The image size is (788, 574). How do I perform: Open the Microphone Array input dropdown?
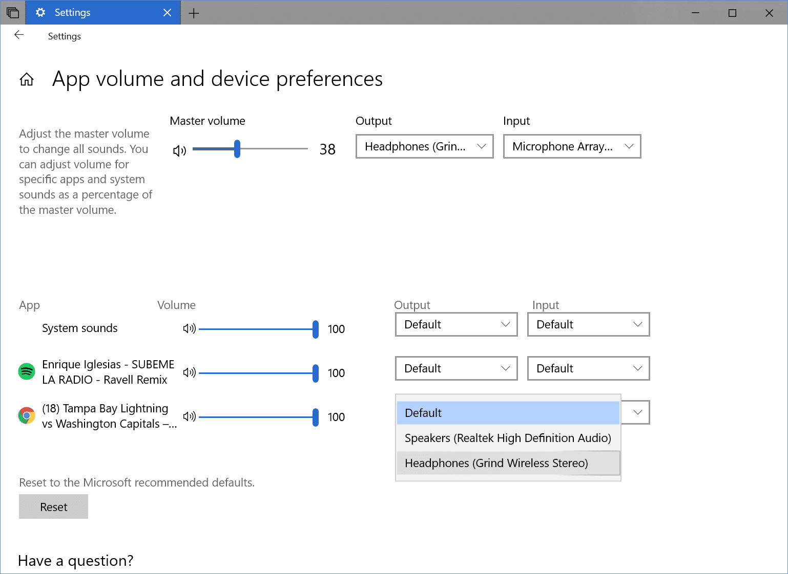(572, 147)
